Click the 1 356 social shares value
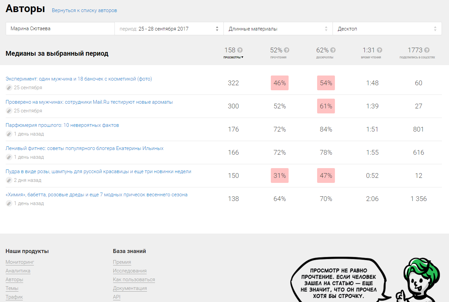This screenshot has height=302, width=449. coord(418,199)
